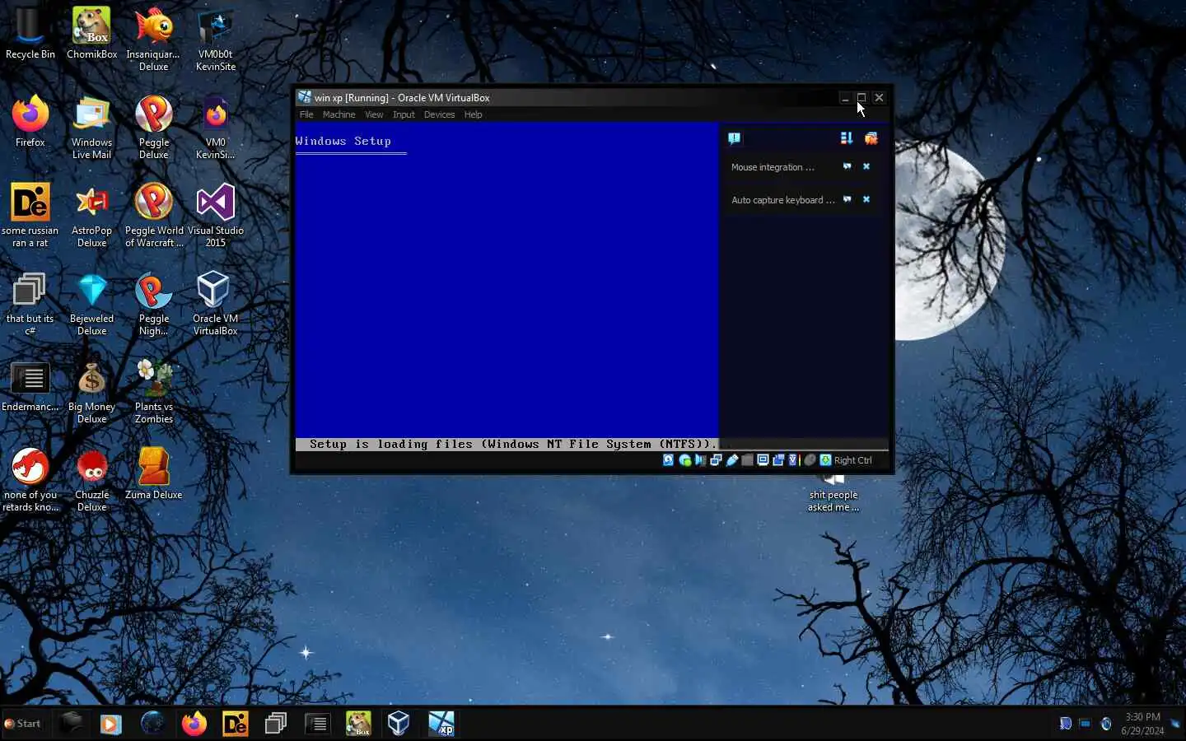Click the notification center speech-bubble icon

(734, 138)
